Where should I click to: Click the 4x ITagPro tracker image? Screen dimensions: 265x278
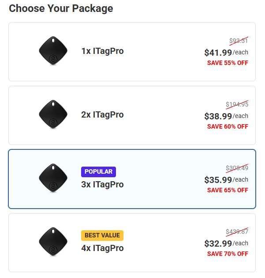pyautogui.click(x=53, y=242)
